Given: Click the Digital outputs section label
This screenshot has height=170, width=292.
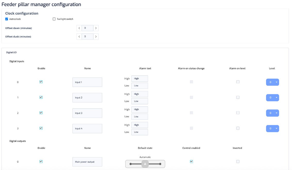Looking at the screenshot, I should click(18, 141).
